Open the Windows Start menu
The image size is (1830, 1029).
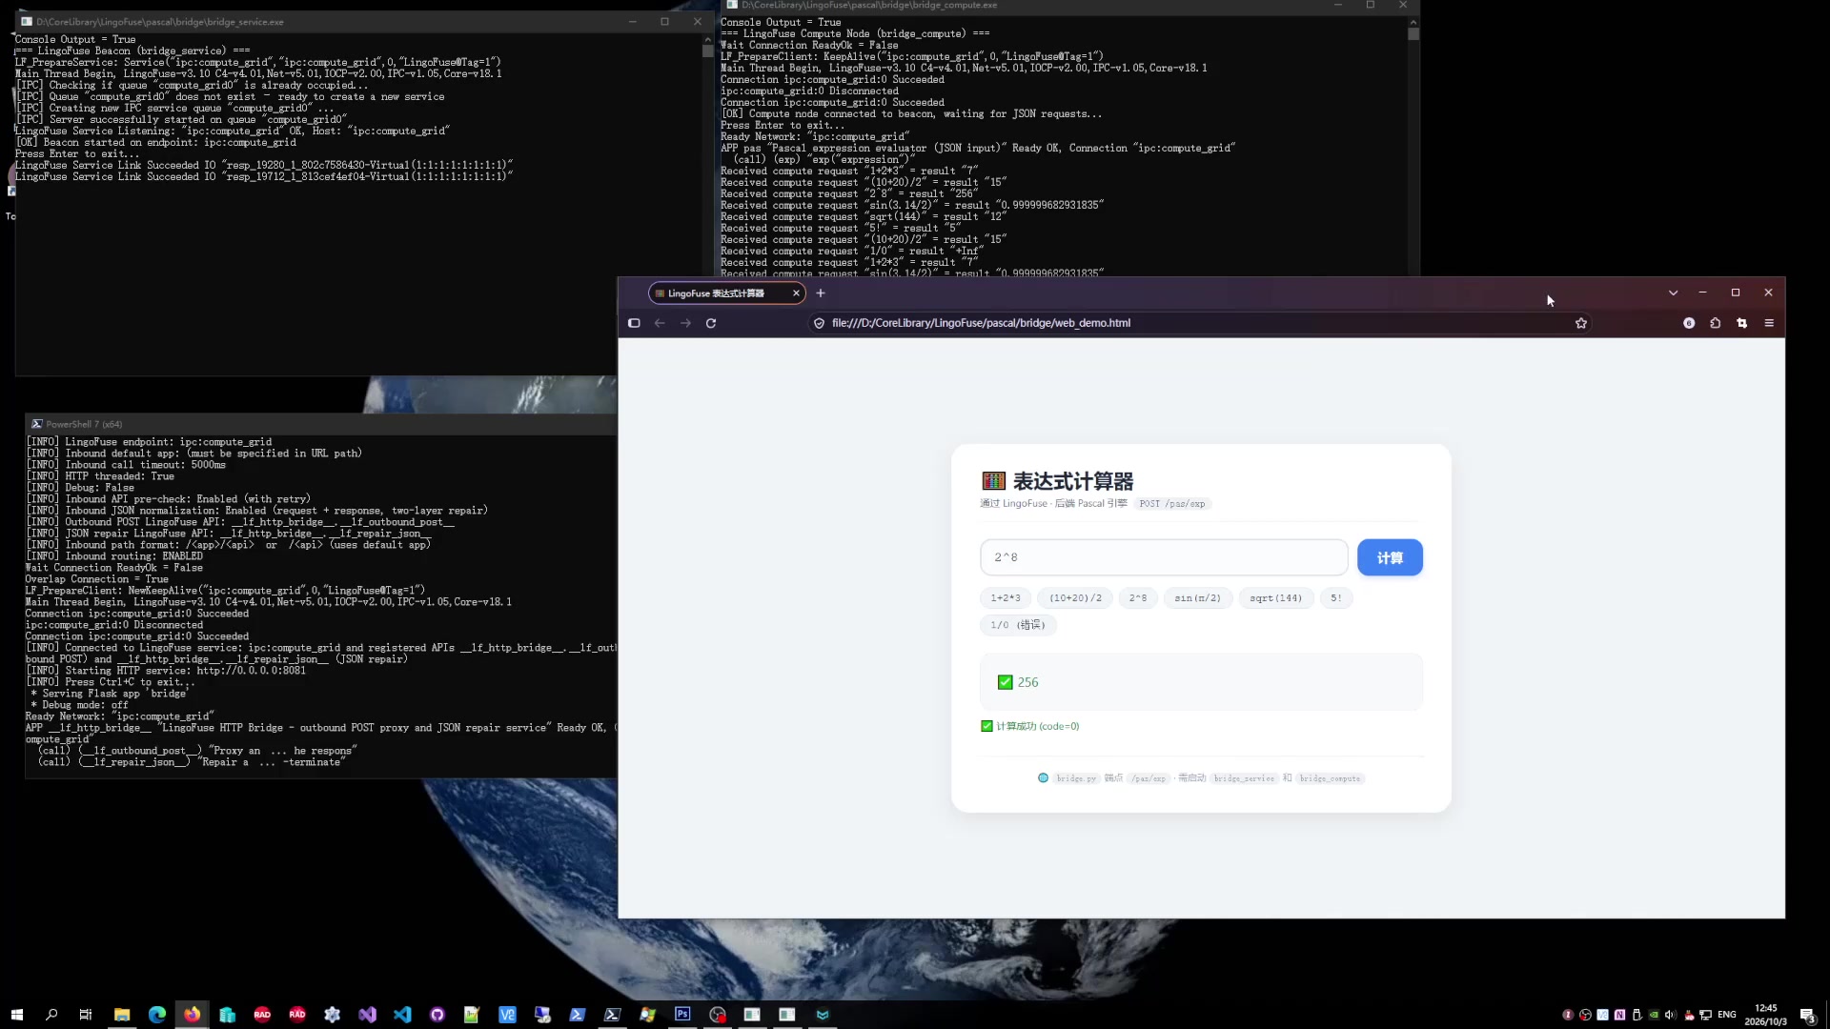16,1015
